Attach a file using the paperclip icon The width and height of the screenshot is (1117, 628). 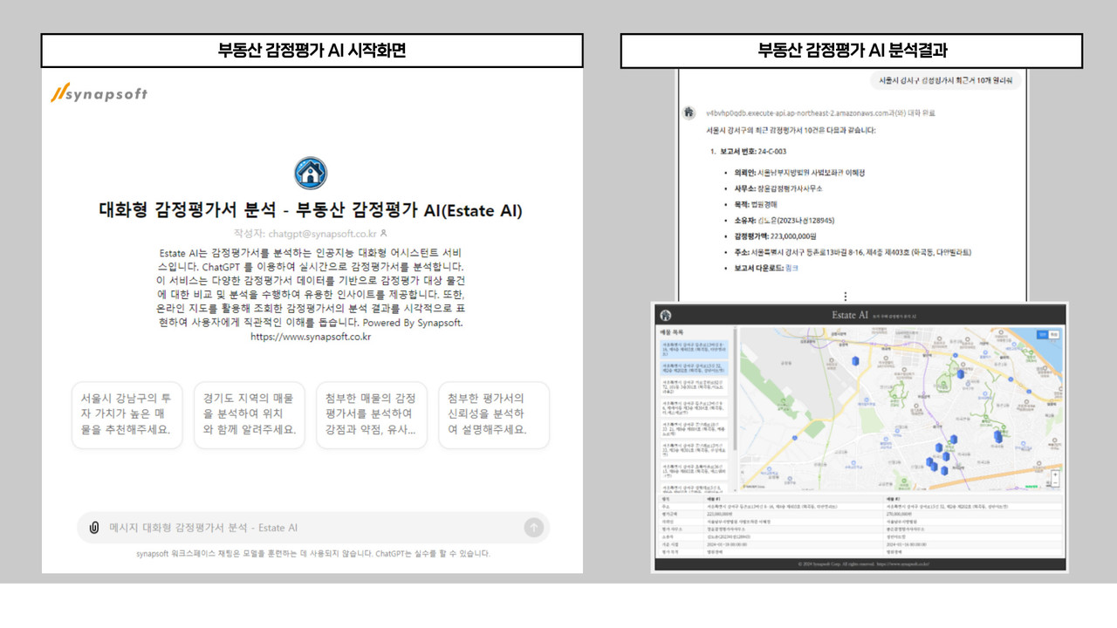click(93, 527)
